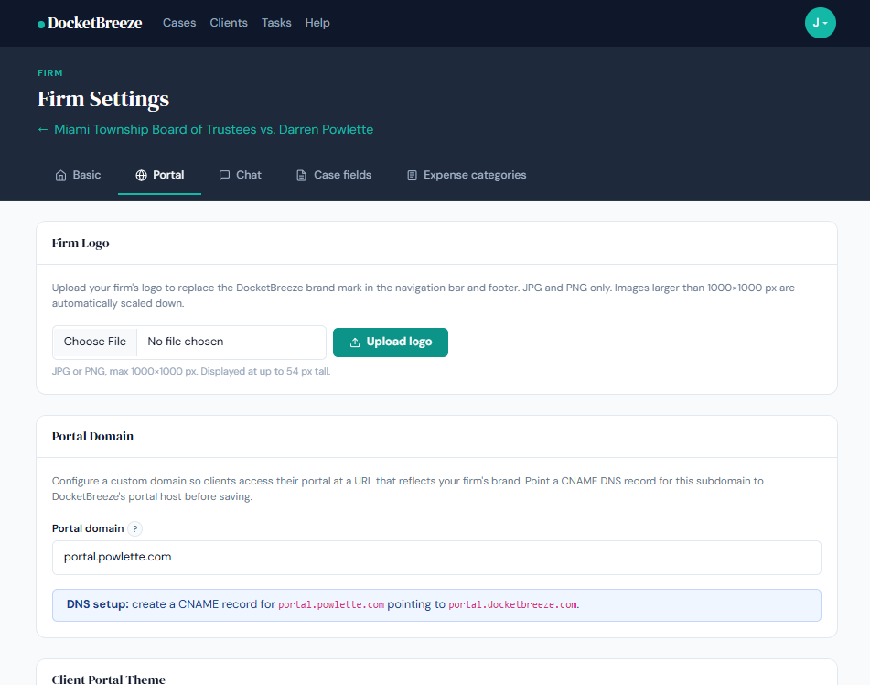Open the Help page

click(317, 23)
